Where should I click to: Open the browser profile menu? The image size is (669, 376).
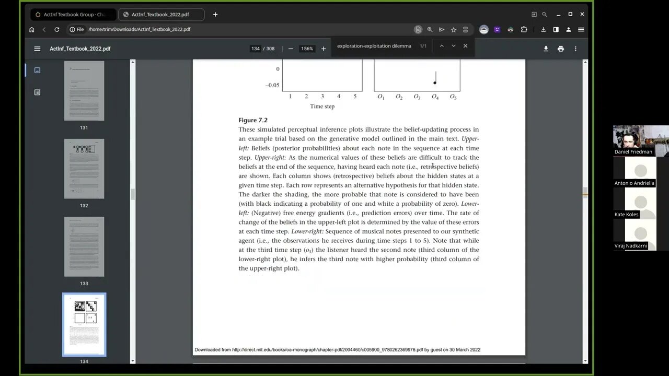pos(568,29)
